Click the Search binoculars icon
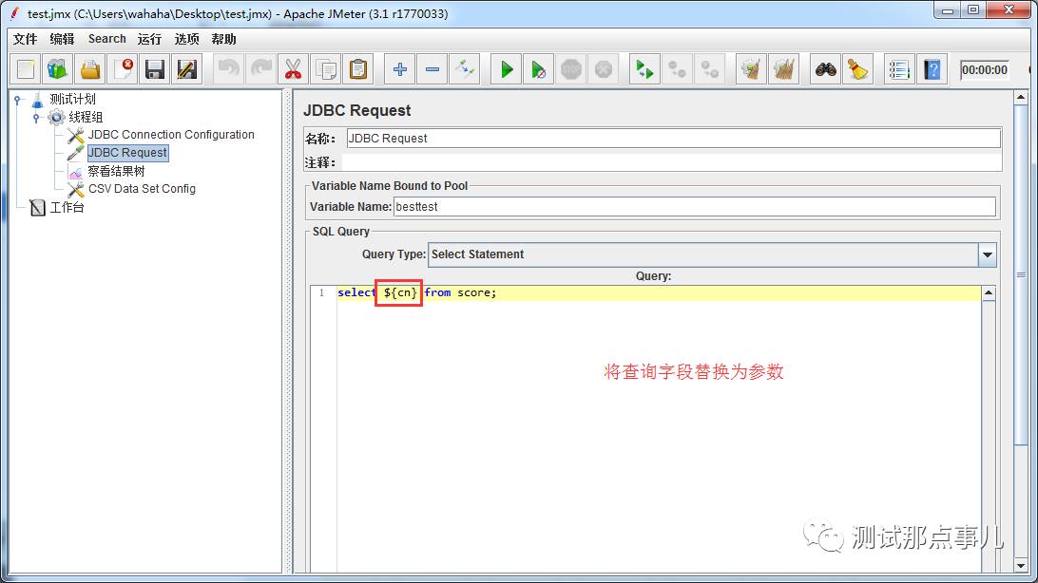 [825, 69]
